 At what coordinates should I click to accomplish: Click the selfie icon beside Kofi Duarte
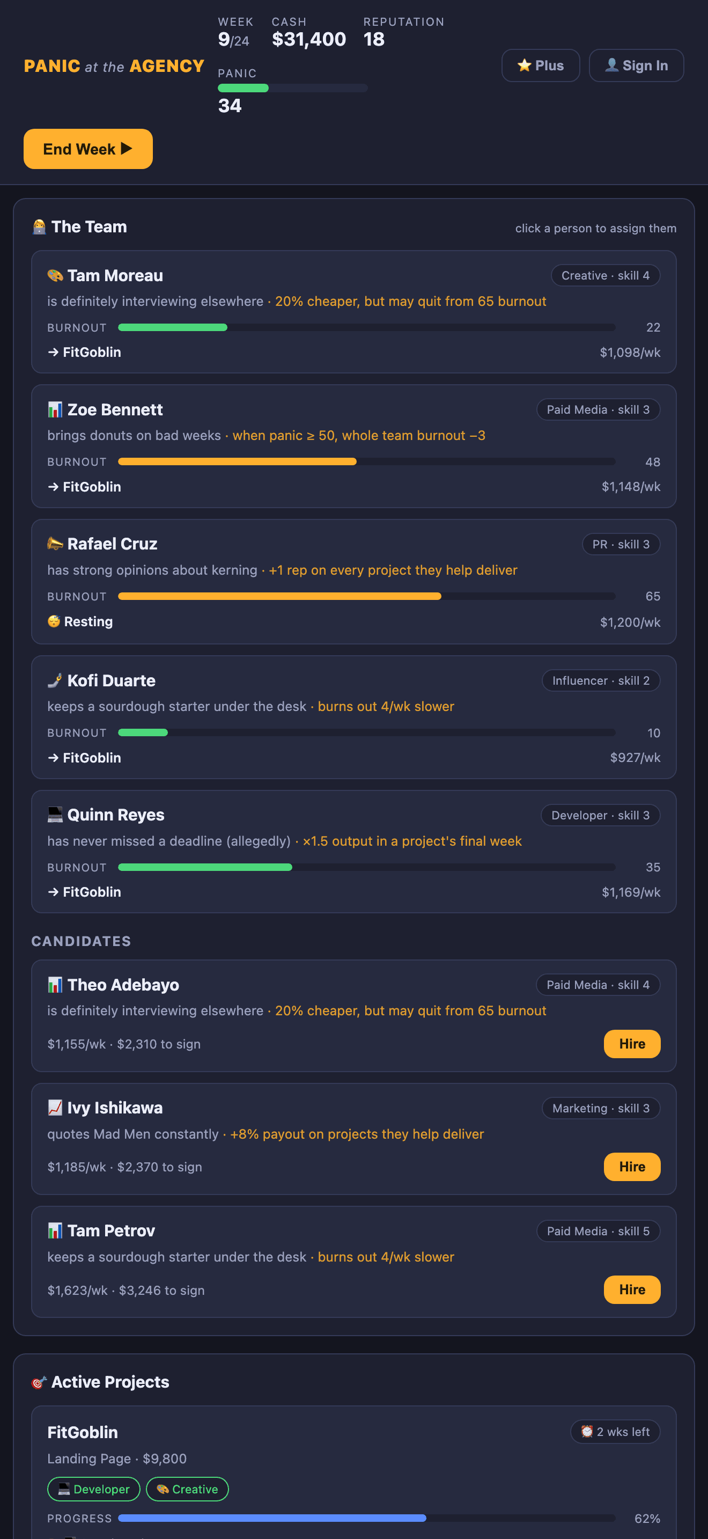(55, 680)
